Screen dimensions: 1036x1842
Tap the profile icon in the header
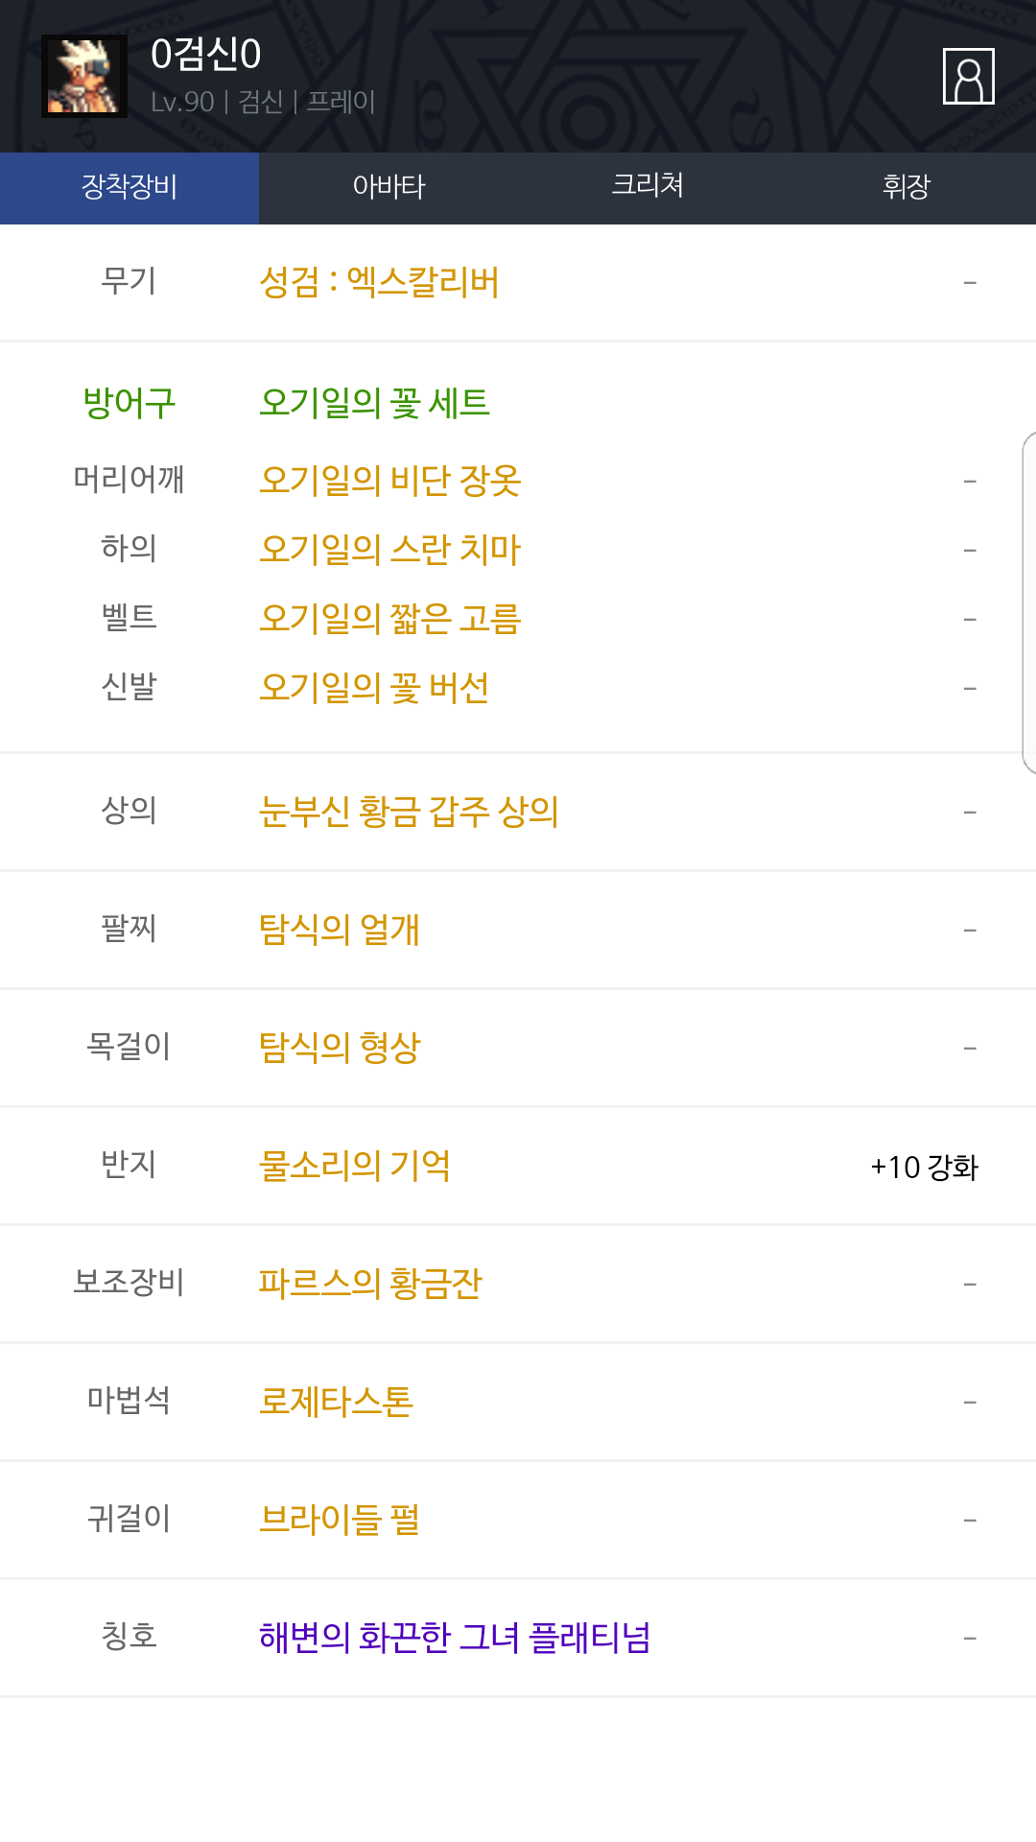[x=968, y=76]
